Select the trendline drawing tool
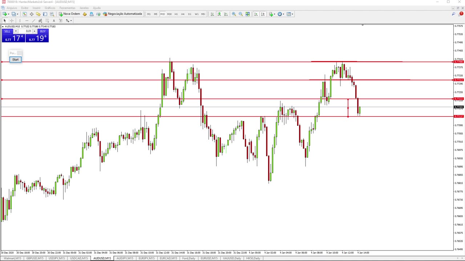 pos(34,21)
